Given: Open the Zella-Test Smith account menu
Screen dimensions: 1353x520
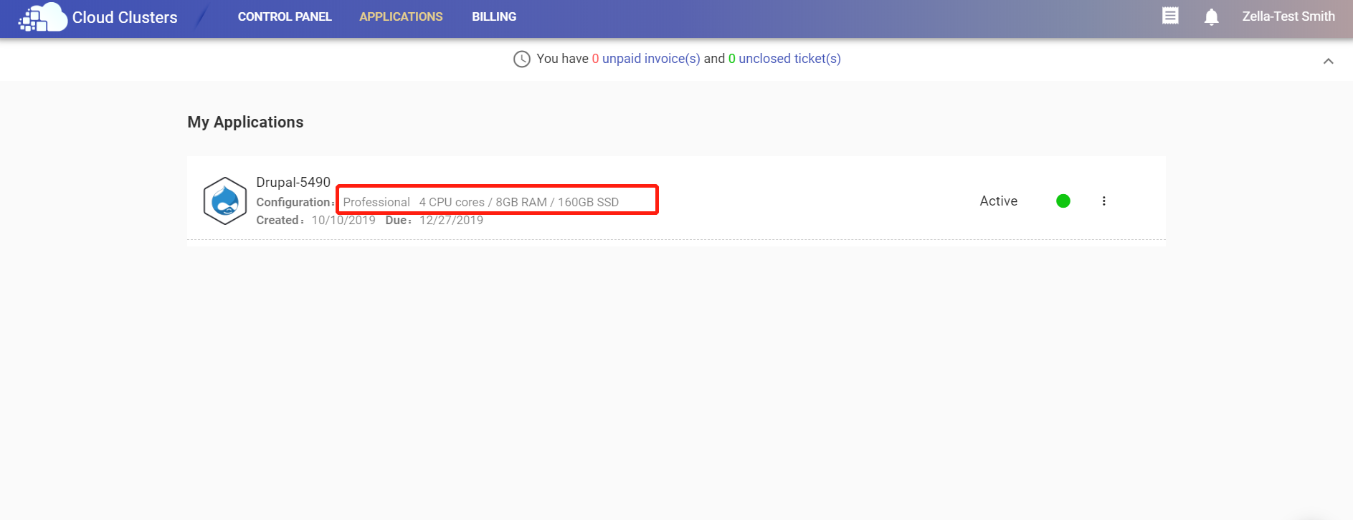Looking at the screenshot, I should 1288,16.
